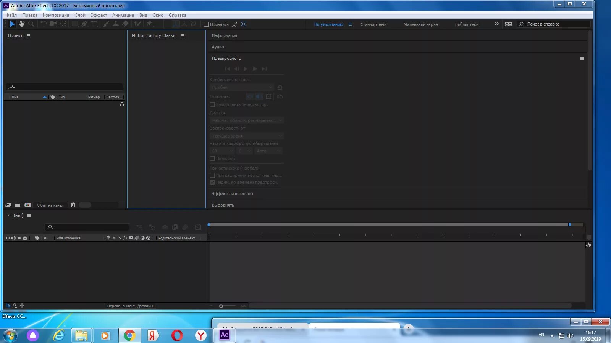The width and height of the screenshot is (611, 343).
Task: Select the Rectangle shape tool
Action: point(75,24)
